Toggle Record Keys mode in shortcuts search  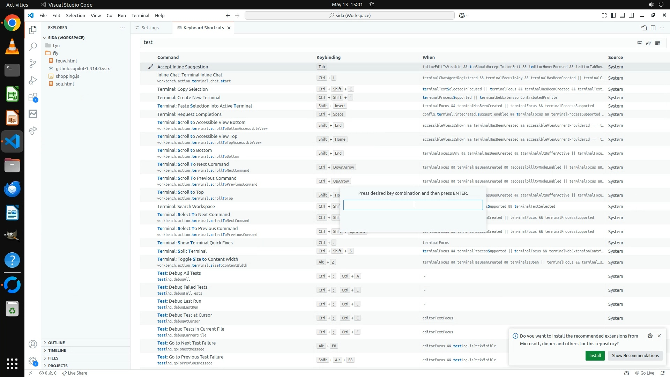point(640,43)
